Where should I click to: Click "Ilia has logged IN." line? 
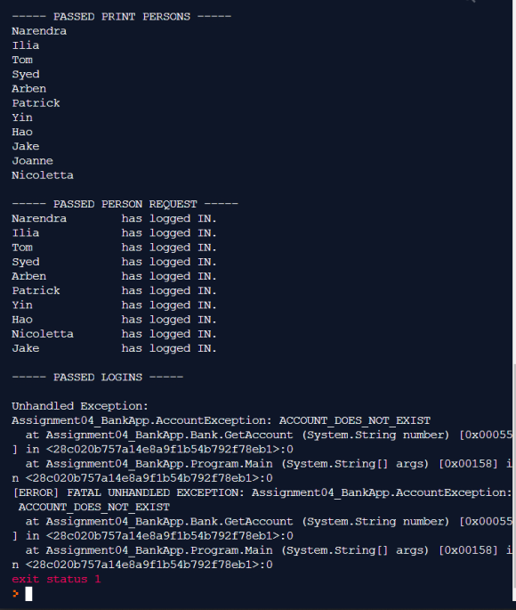(114, 233)
